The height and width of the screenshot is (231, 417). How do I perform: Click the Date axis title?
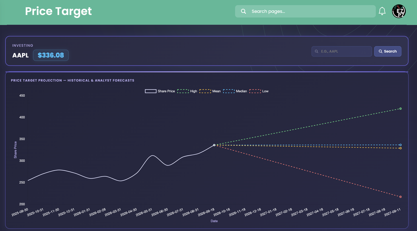point(214,221)
